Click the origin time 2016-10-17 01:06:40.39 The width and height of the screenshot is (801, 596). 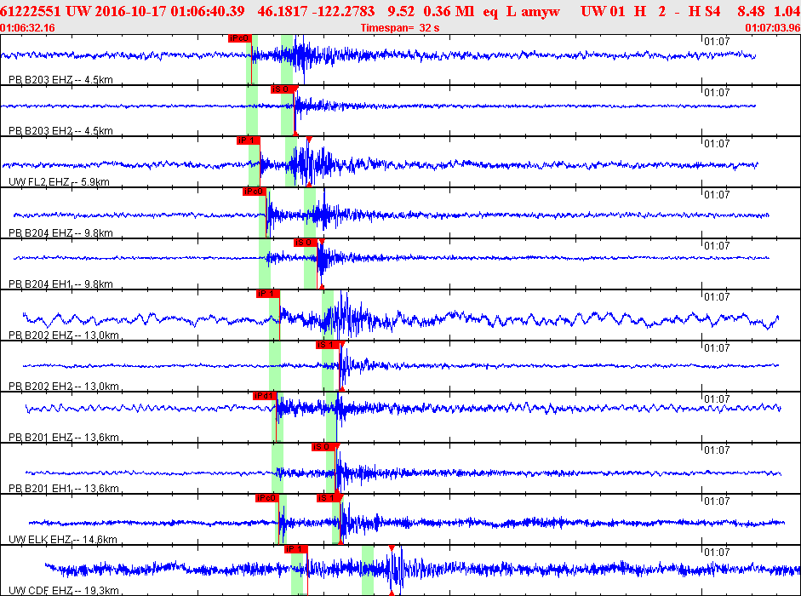click(169, 11)
